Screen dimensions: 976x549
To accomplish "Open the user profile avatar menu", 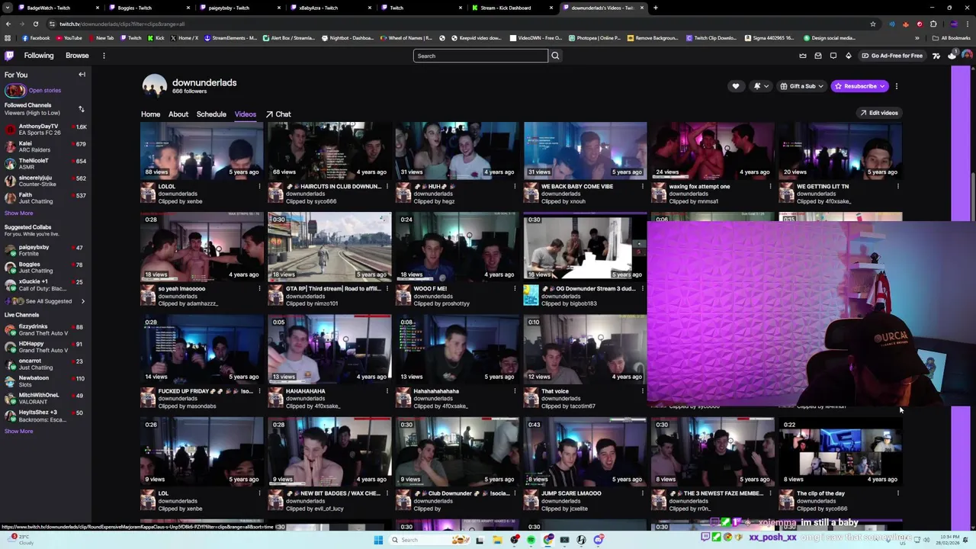I will 967,56.
